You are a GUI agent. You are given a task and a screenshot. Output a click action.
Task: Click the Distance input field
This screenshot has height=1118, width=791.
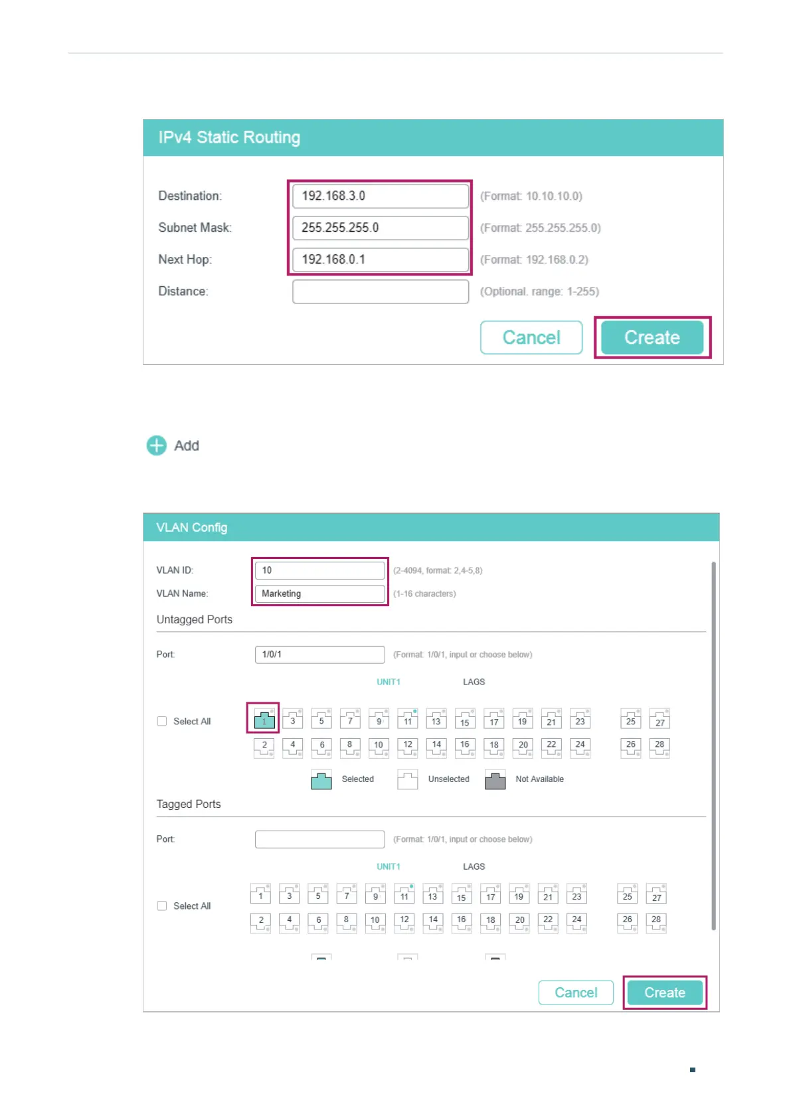pyautogui.click(x=381, y=291)
